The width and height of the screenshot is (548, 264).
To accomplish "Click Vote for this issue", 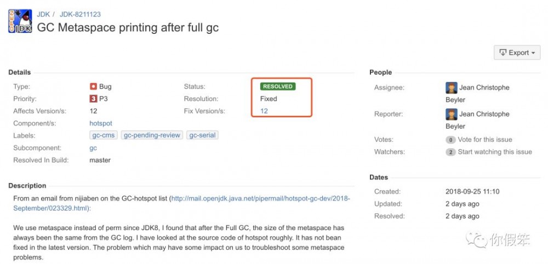I will [485, 140].
